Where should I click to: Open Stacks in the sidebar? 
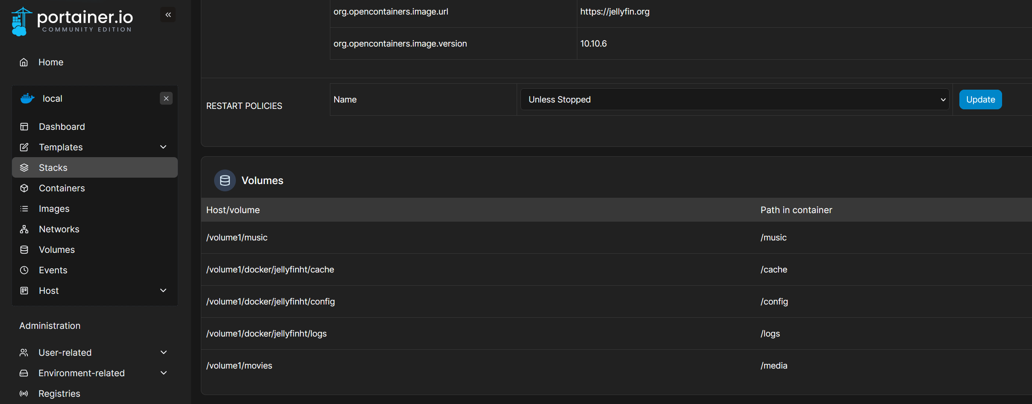pos(53,168)
